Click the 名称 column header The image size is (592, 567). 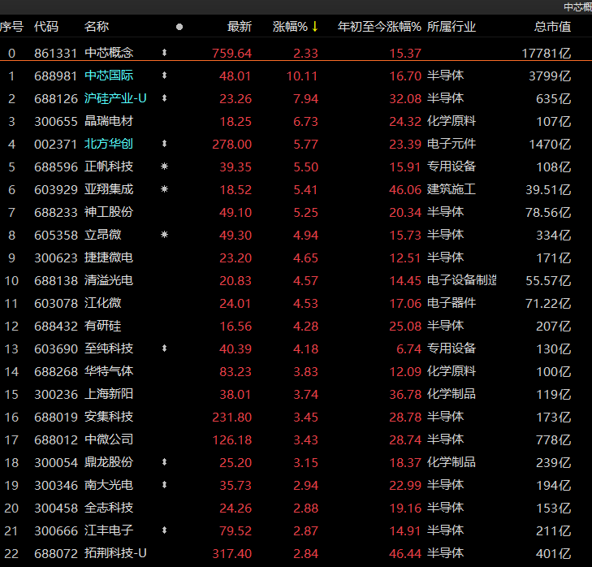point(97,27)
